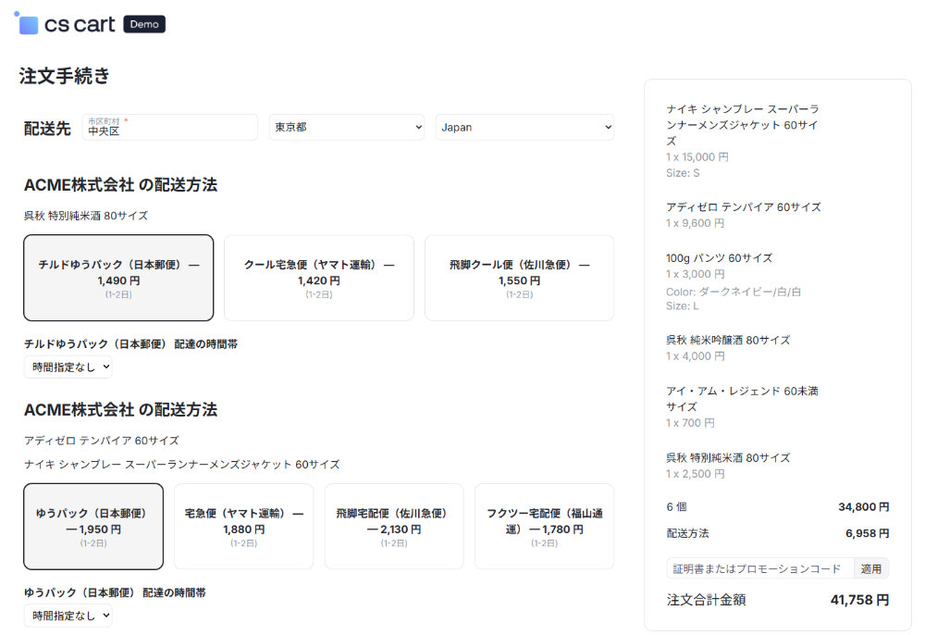Open the first 時間指定なし delivery time dropdown
This screenshot has width=925, height=635.
[68, 367]
